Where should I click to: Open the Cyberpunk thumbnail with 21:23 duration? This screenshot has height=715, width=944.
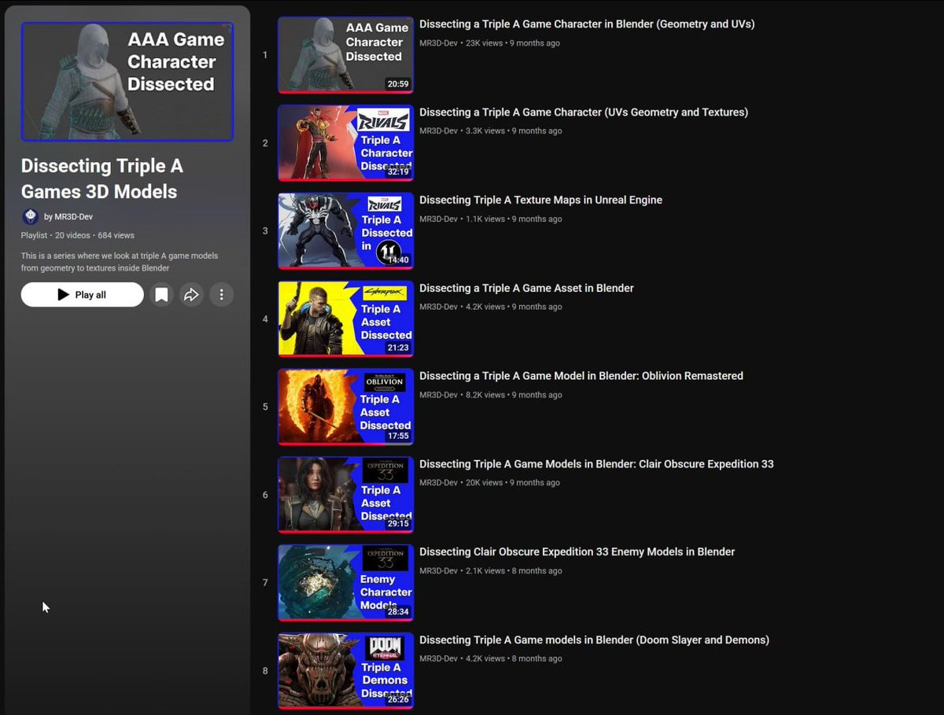[x=345, y=319]
